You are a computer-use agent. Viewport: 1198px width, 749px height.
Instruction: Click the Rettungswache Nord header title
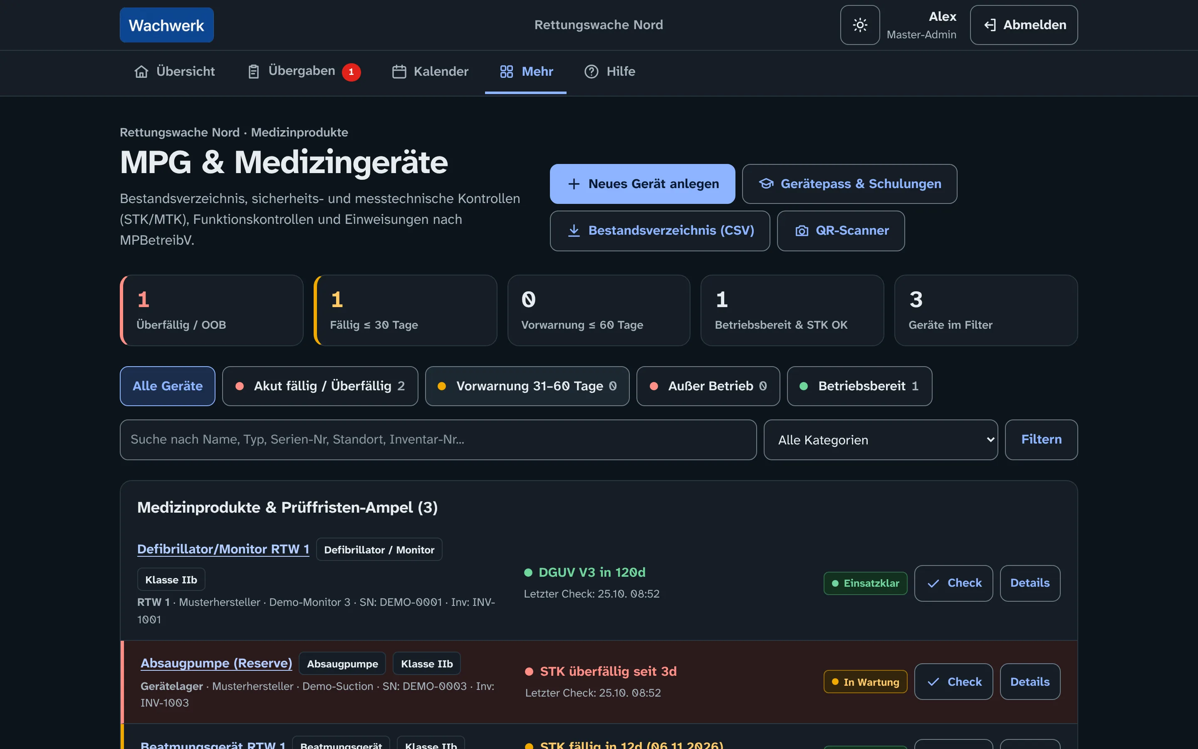click(599, 25)
